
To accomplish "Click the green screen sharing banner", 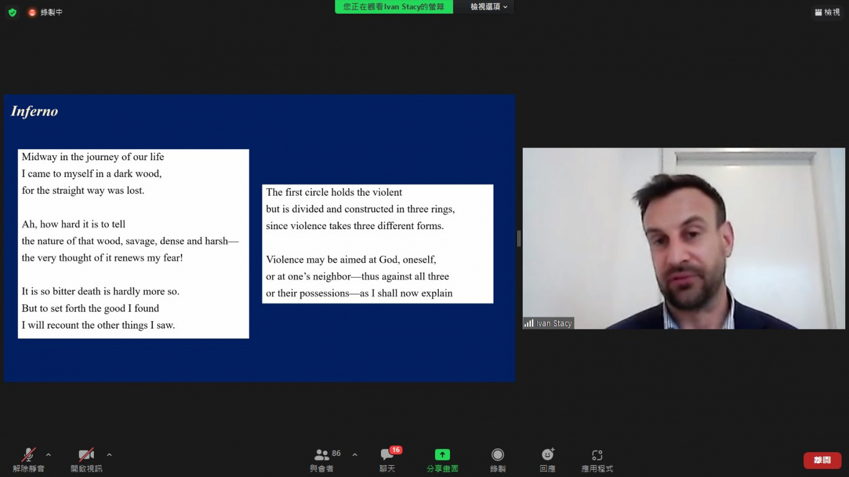I will click(394, 7).
